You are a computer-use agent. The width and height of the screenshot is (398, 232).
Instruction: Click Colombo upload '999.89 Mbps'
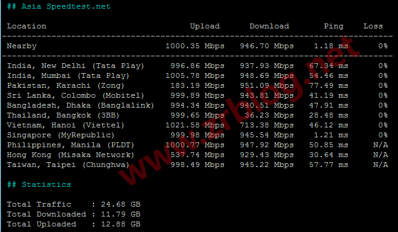pyautogui.click(x=197, y=95)
